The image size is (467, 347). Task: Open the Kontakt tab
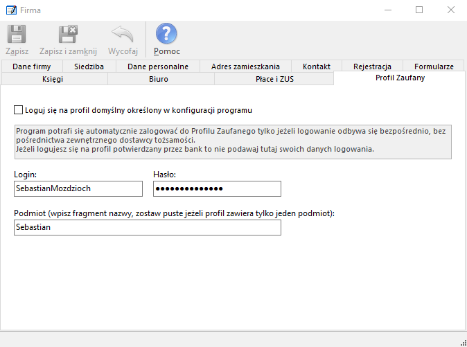click(316, 66)
